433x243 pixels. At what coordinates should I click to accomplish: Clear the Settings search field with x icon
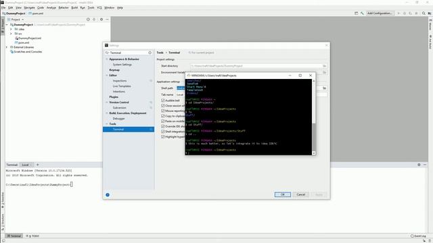click(x=150, y=53)
